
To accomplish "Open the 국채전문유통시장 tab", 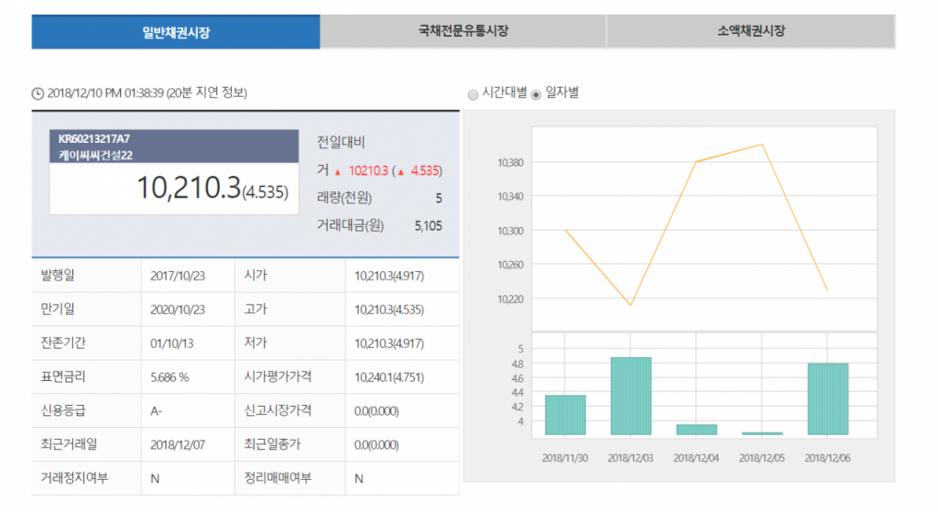I will coord(463,31).
